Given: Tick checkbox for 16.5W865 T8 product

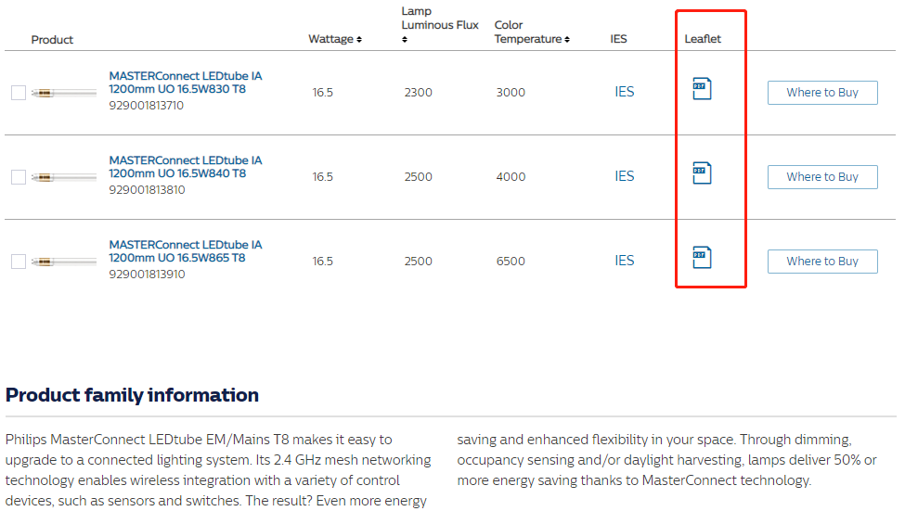Looking at the screenshot, I should [x=19, y=262].
